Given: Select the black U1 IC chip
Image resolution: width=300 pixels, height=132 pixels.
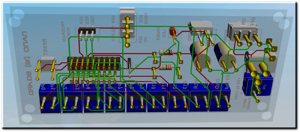Looking at the screenshot, I should pos(94,63).
